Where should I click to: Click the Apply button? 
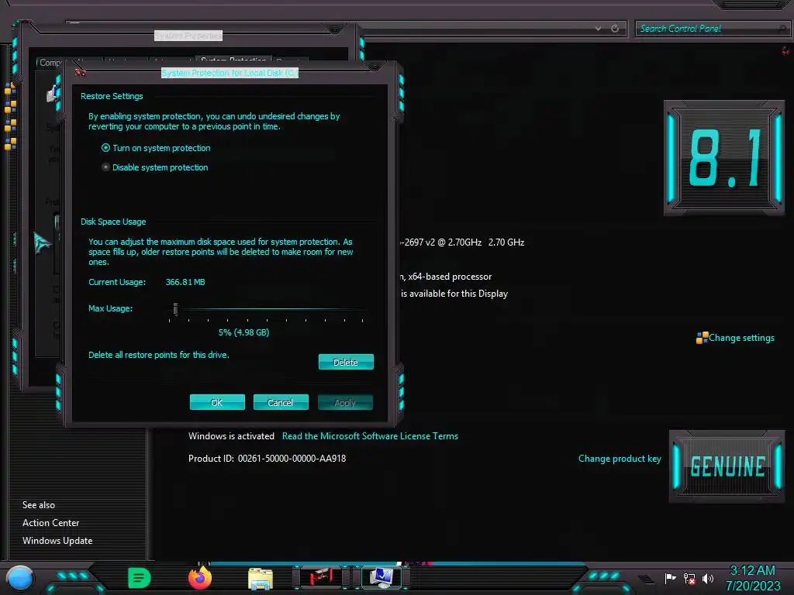345,402
